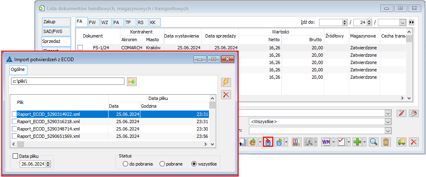Click the Plik column header
The width and height of the screenshot is (426, 177).
click(59, 102)
